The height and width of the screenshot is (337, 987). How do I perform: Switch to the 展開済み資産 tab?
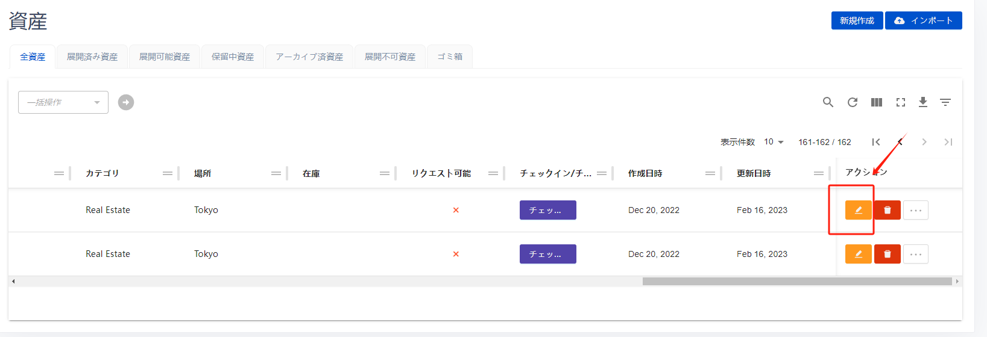[92, 57]
